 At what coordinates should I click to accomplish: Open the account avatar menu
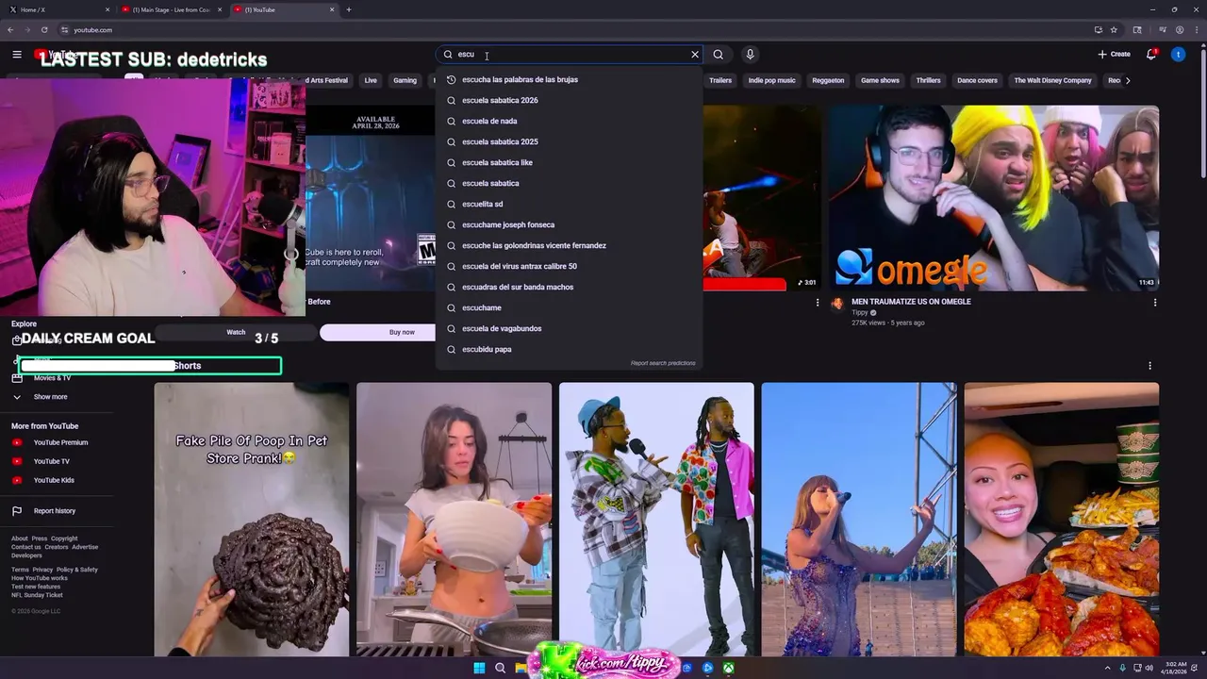(x=1178, y=55)
